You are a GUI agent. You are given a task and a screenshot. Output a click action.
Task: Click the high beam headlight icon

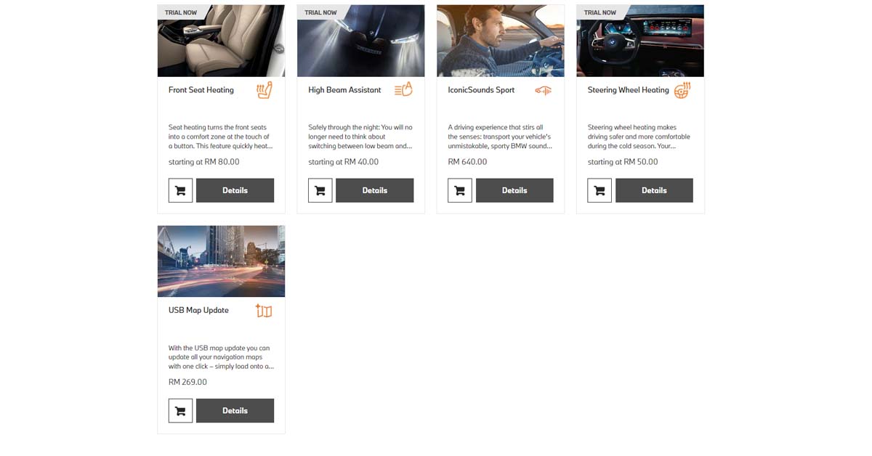[x=403, y=90]
